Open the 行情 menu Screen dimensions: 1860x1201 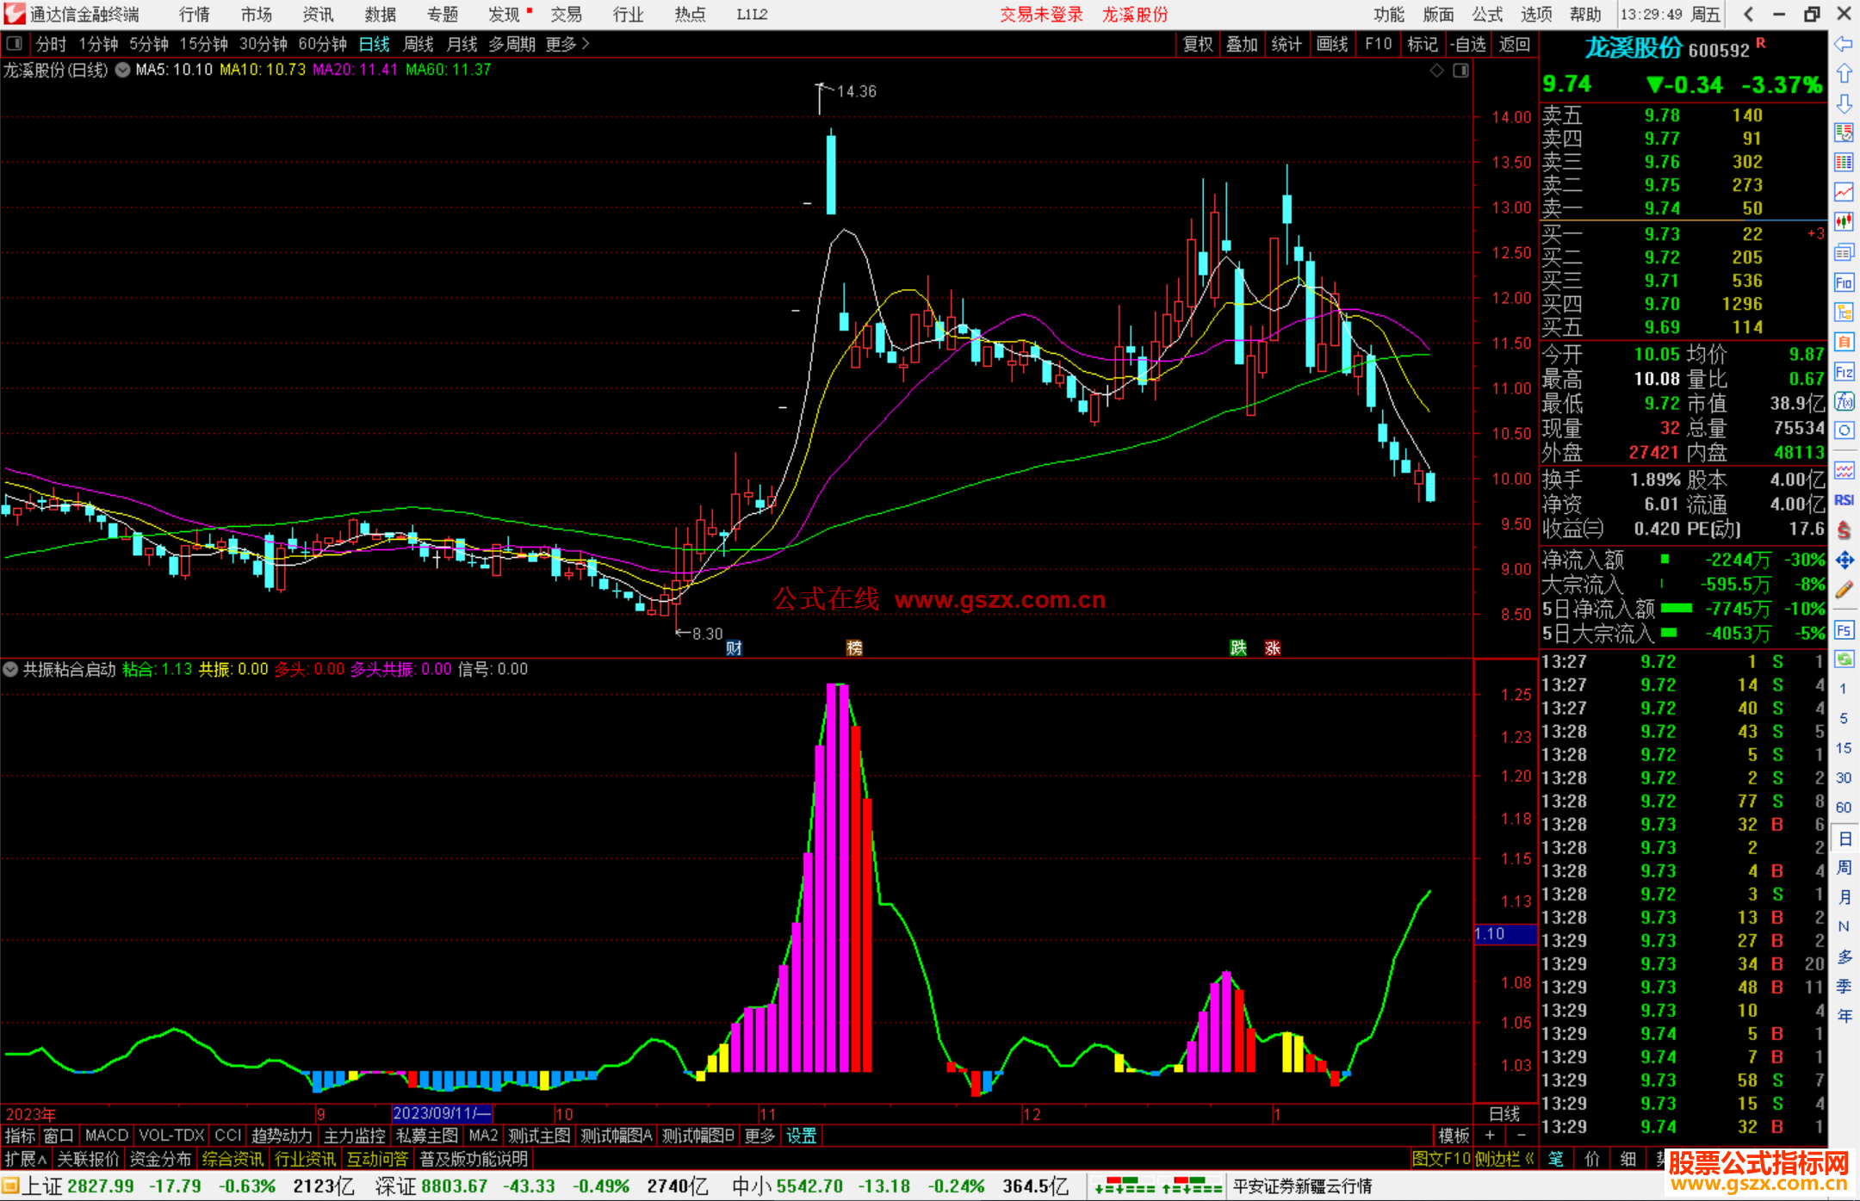pos(195,15)
